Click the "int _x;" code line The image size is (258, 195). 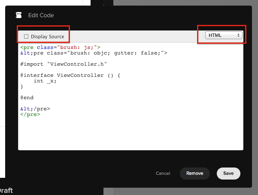[x=45, y=81]
